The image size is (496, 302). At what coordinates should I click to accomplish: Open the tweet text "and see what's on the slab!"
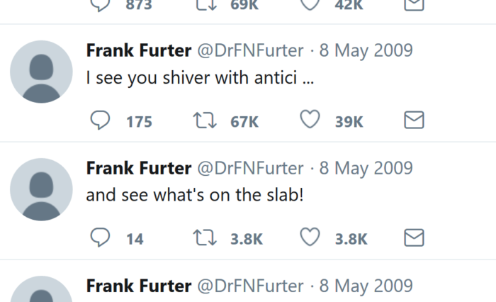(195, 195)
